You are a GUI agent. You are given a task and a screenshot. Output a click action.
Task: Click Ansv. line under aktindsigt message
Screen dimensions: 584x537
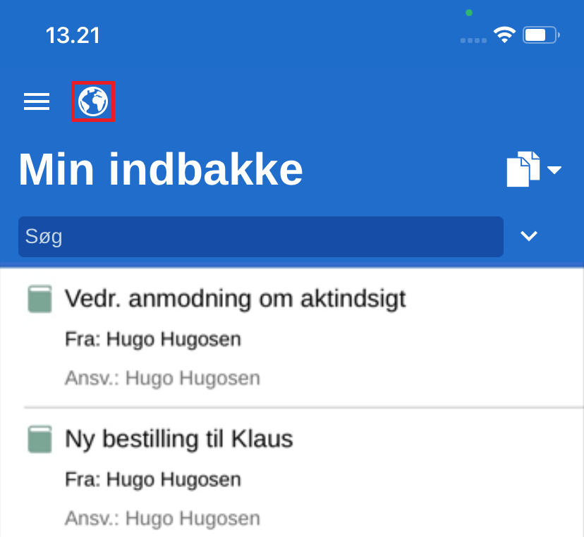tap(162, 378)
